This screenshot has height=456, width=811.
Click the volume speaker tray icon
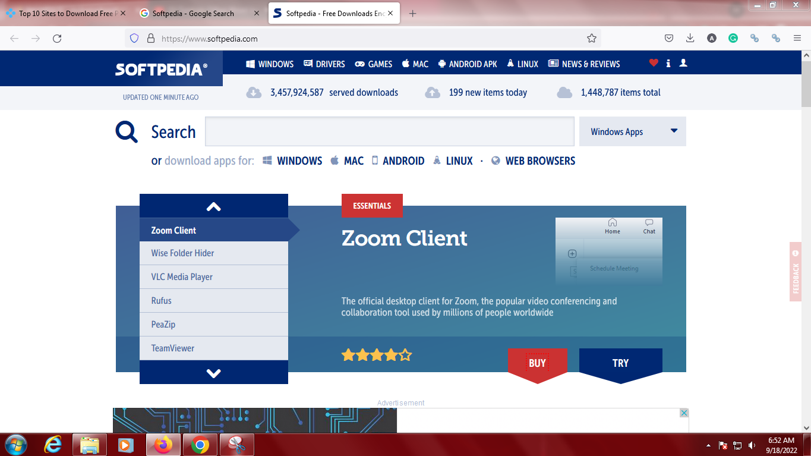[x=752, y=445]
